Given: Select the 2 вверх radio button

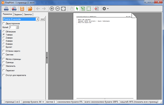Looking at the screenshot, I should tap(4, 37).
